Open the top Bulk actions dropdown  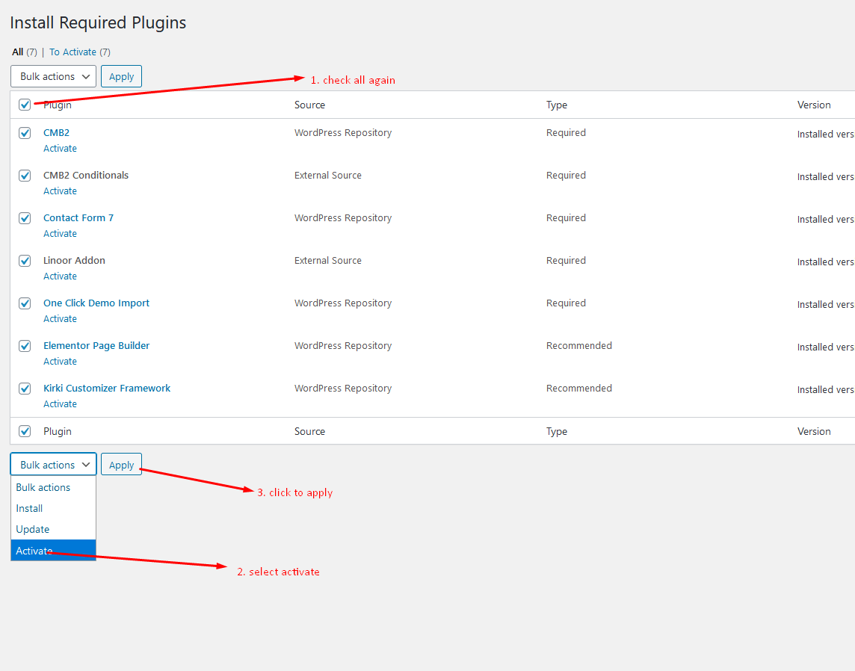(53, 76)
